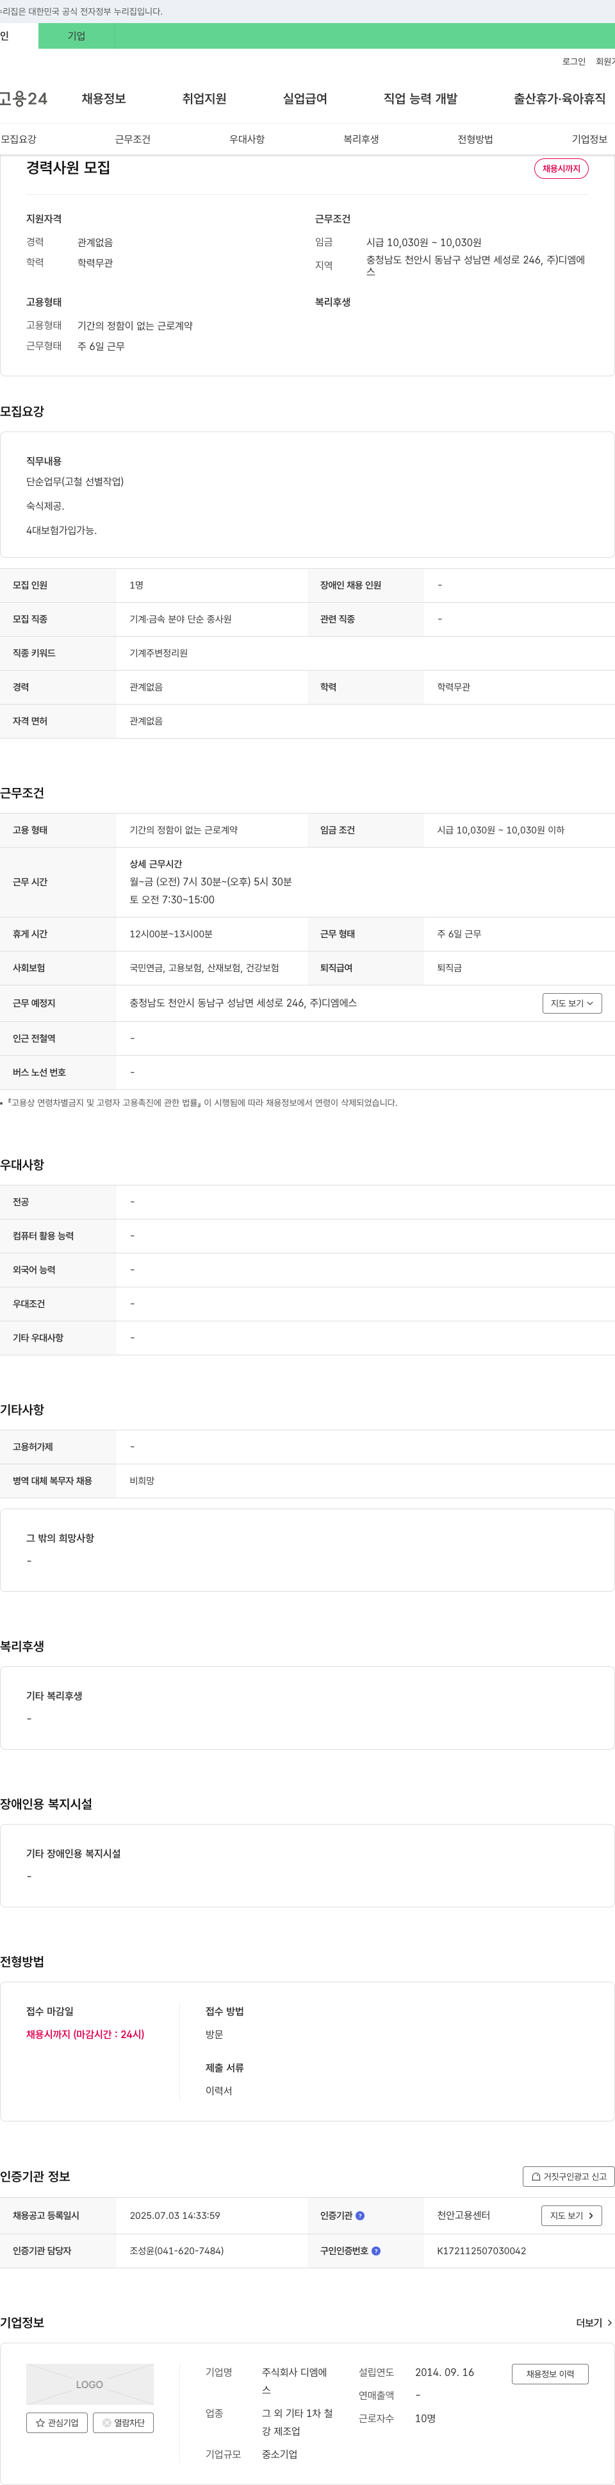The image size is (615, 2485).
Task: Open the 기업 tab at top
Action: click(x=76, y=36)
